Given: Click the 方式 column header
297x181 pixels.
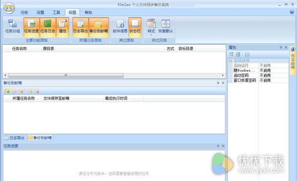Looking at the screenshot, I should tap(170, 49).
